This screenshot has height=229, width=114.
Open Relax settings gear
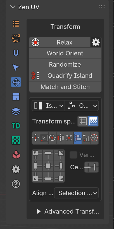96,42
